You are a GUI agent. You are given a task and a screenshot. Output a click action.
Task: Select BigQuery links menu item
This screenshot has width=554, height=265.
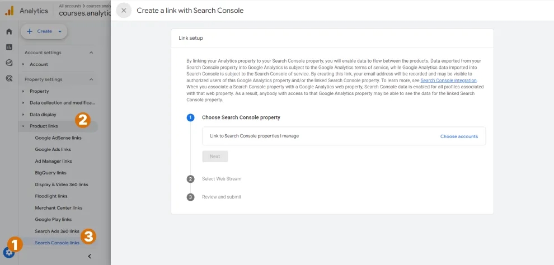50,173
